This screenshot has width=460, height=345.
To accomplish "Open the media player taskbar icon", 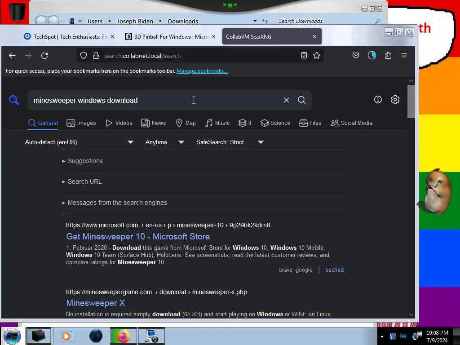I will 66,336.
